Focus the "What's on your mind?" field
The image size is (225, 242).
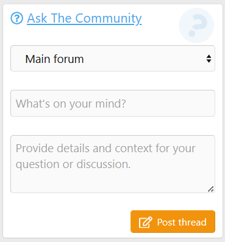[x=113, y=103]
